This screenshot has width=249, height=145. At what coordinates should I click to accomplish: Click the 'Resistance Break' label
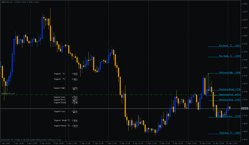tap(227, 89)
